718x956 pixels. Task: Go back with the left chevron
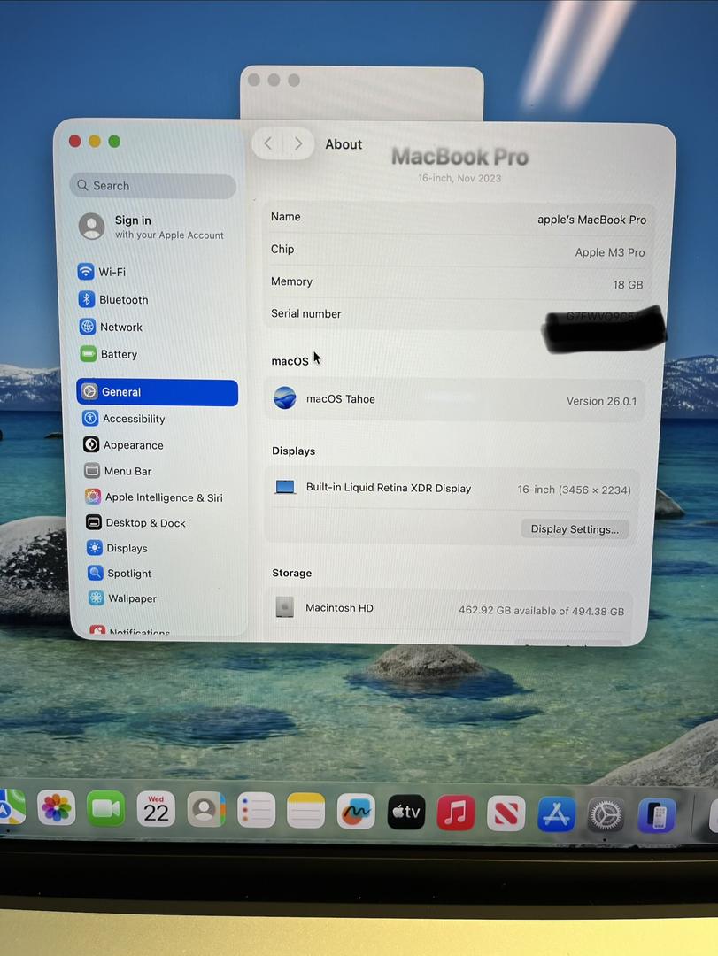pos(267,143)
